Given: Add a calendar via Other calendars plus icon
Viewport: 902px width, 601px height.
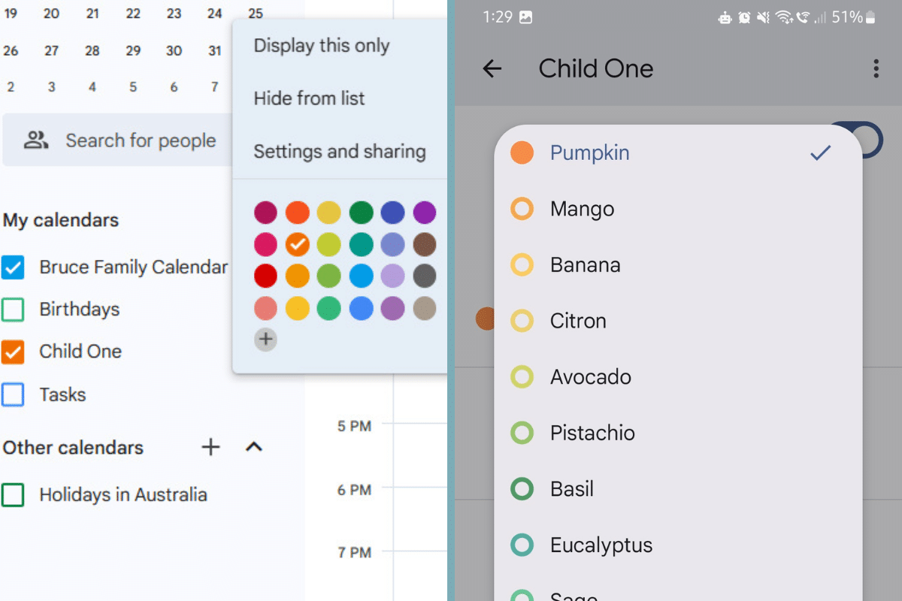Looking at the screenshot, I should click(x=210, y=448).
